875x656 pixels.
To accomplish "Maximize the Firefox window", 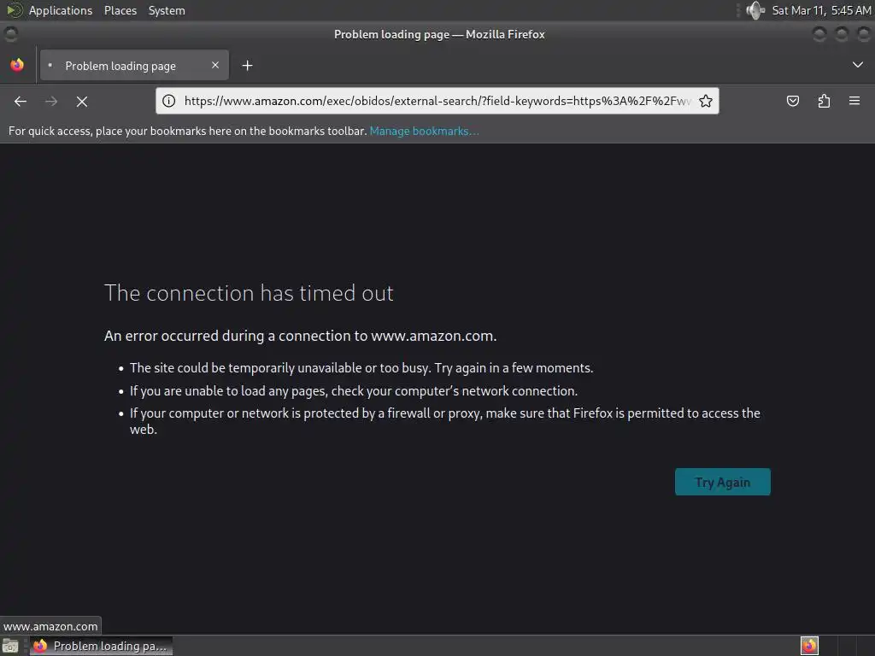I will pos(842,34).
